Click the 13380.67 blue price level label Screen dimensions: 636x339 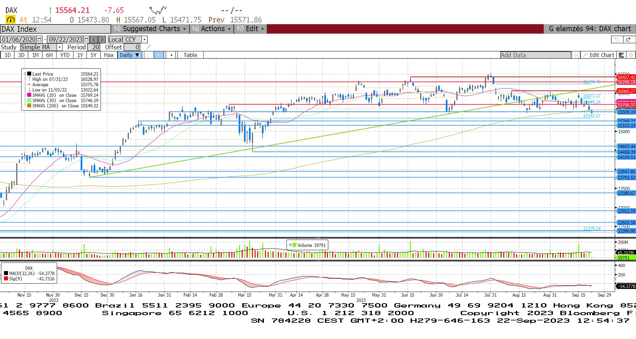tap(626, 193)
